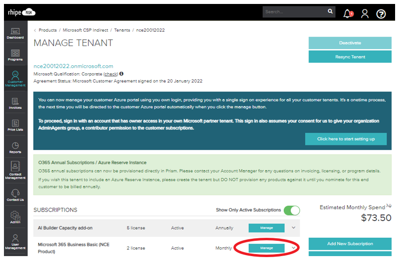This screenshot has width=403, height=265.
Task: Open the user profile icon
Action: pos(364,14)
